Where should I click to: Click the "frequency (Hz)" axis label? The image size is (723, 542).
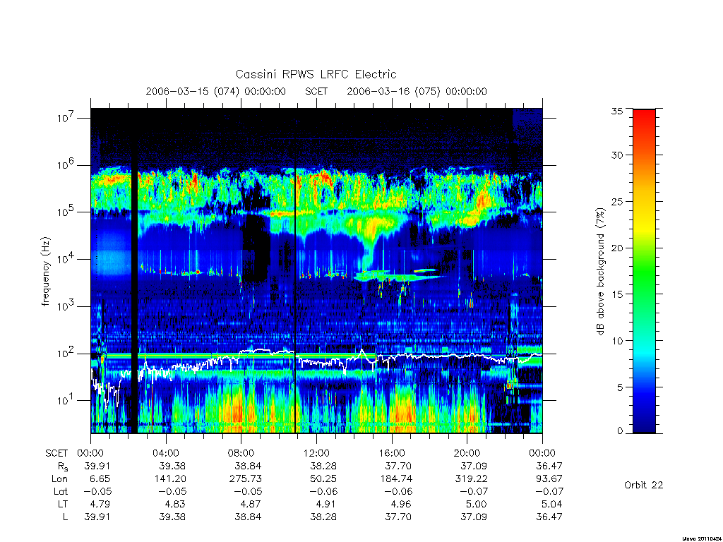click(x=45, y=271)
